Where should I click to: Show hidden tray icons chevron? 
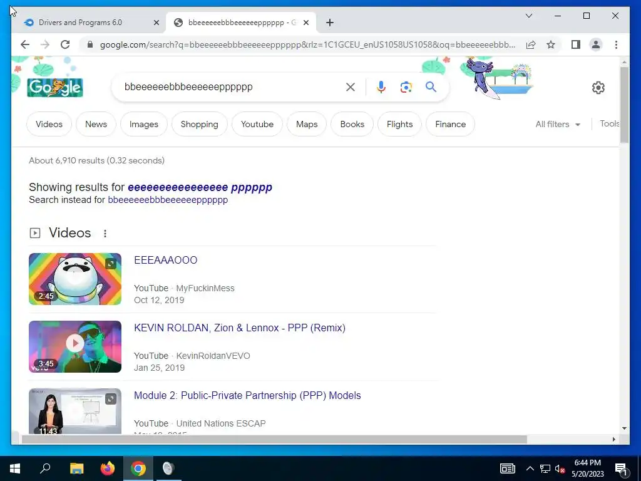pyautogui.click(x=530, y=468)
